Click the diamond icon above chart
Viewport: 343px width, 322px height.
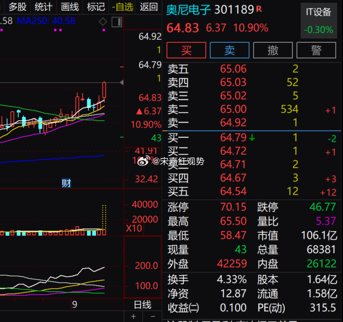103,22
